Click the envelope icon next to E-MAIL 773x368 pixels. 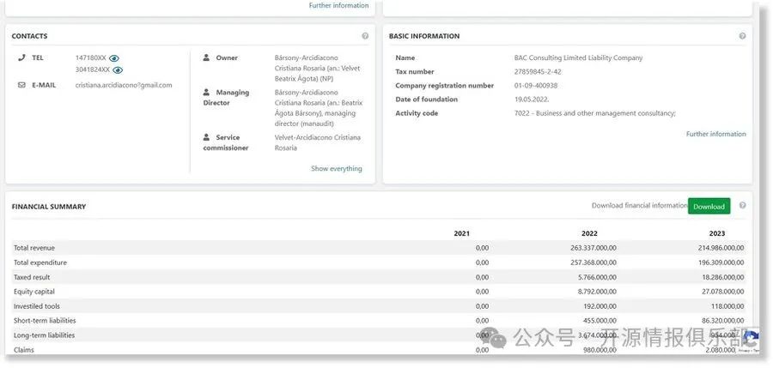21,85
